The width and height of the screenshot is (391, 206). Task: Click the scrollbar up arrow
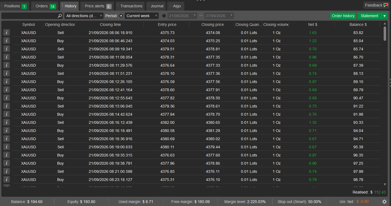(385, 24)
